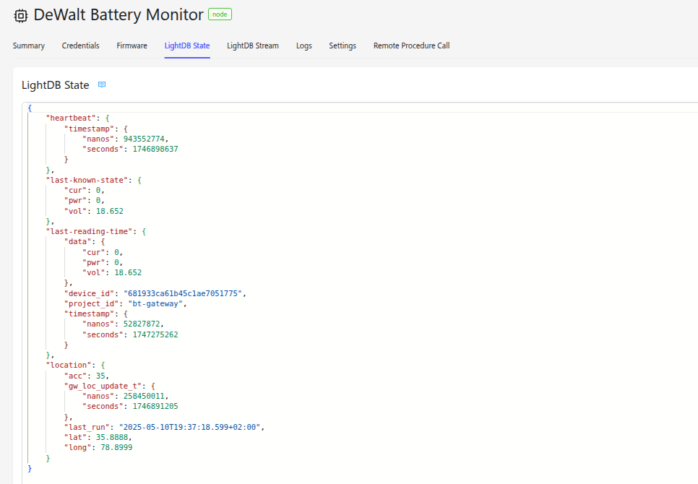Click vol value 18.652 under data
The image size is (698, 484).
click(128, 272)
